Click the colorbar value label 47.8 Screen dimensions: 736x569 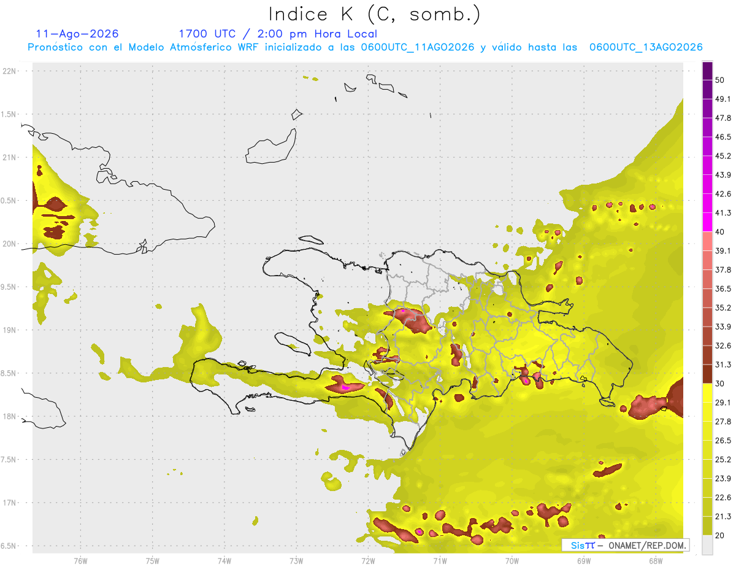coord(723,118)
